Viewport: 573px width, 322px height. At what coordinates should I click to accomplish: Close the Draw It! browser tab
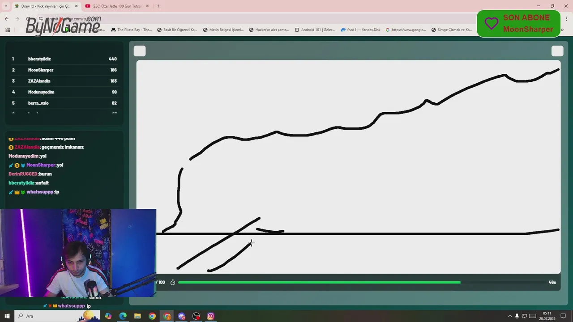76,6
